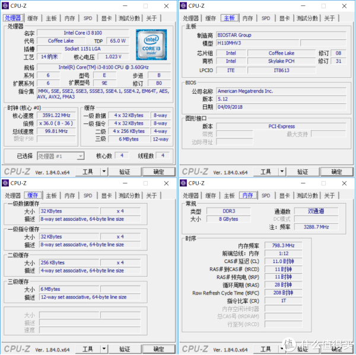Click the DDR3 memory type value
The height and width of the screenshot is (355, 356).
[x=228, y=211]
